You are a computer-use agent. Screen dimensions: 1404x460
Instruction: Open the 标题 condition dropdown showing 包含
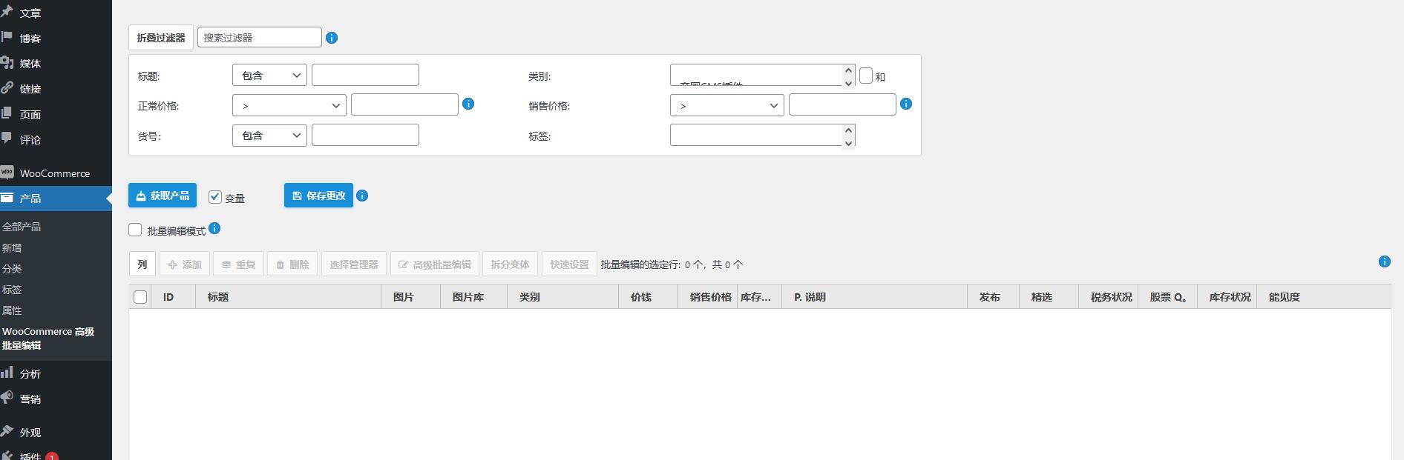click(x=269, y=75)
